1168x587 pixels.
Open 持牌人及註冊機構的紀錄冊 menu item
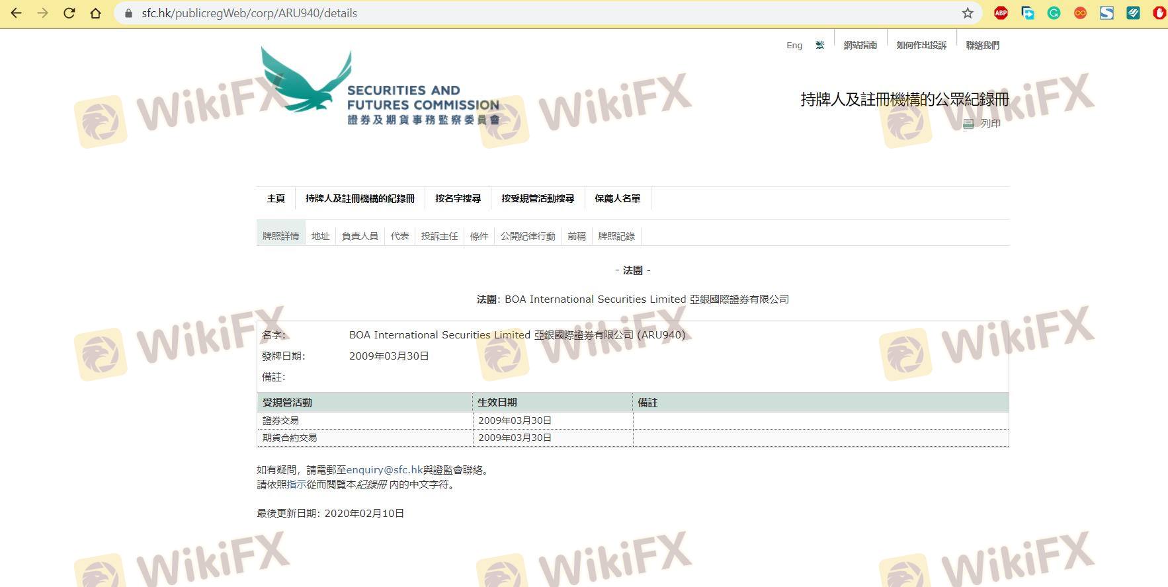pos(360,198)
